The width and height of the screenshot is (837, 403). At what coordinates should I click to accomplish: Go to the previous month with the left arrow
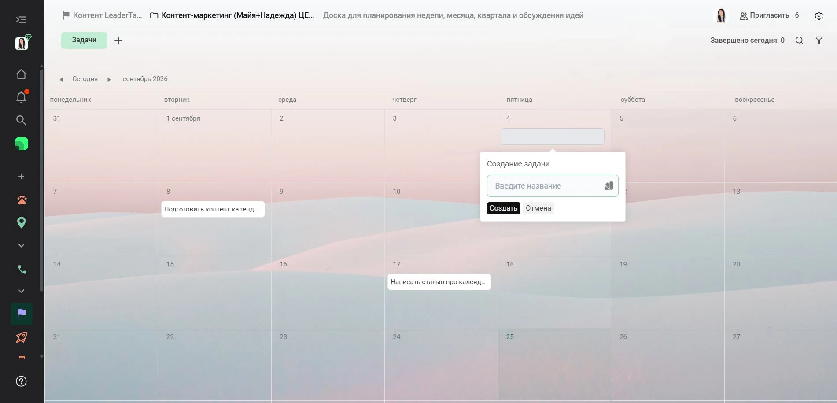click(62, 79)
